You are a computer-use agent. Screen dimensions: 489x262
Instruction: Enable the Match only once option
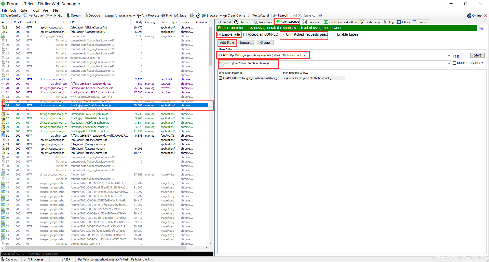click(455, 63)
